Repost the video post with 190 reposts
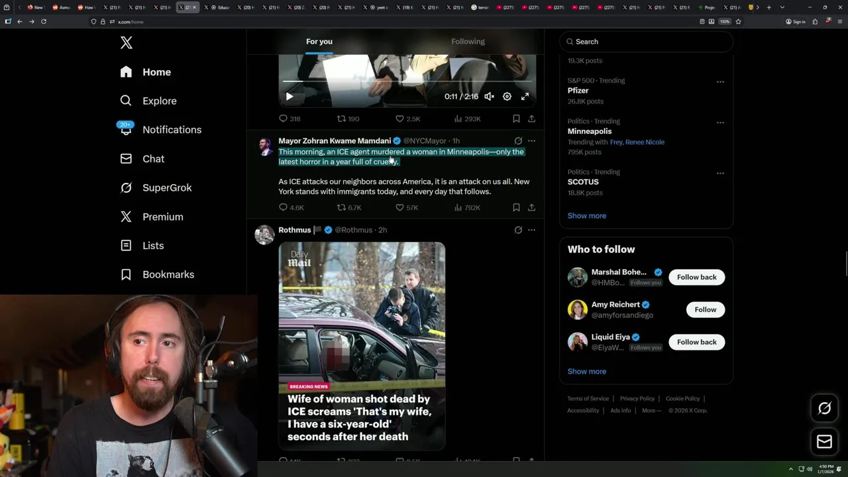The width and height of the screenshot is (848, 477). point(348,119)
